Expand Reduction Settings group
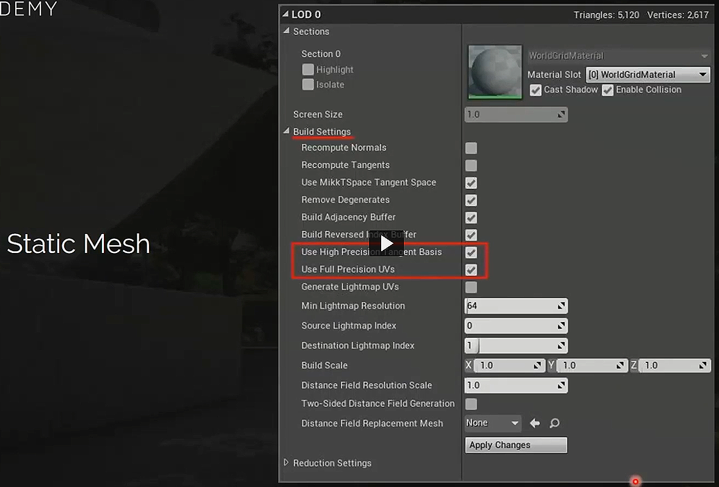The image size is (719, 487). 286,463
